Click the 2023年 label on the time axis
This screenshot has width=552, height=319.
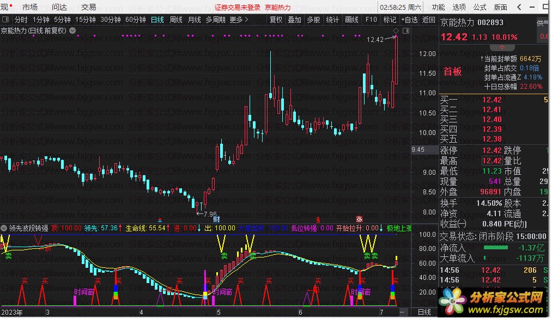tap(11, 312)
